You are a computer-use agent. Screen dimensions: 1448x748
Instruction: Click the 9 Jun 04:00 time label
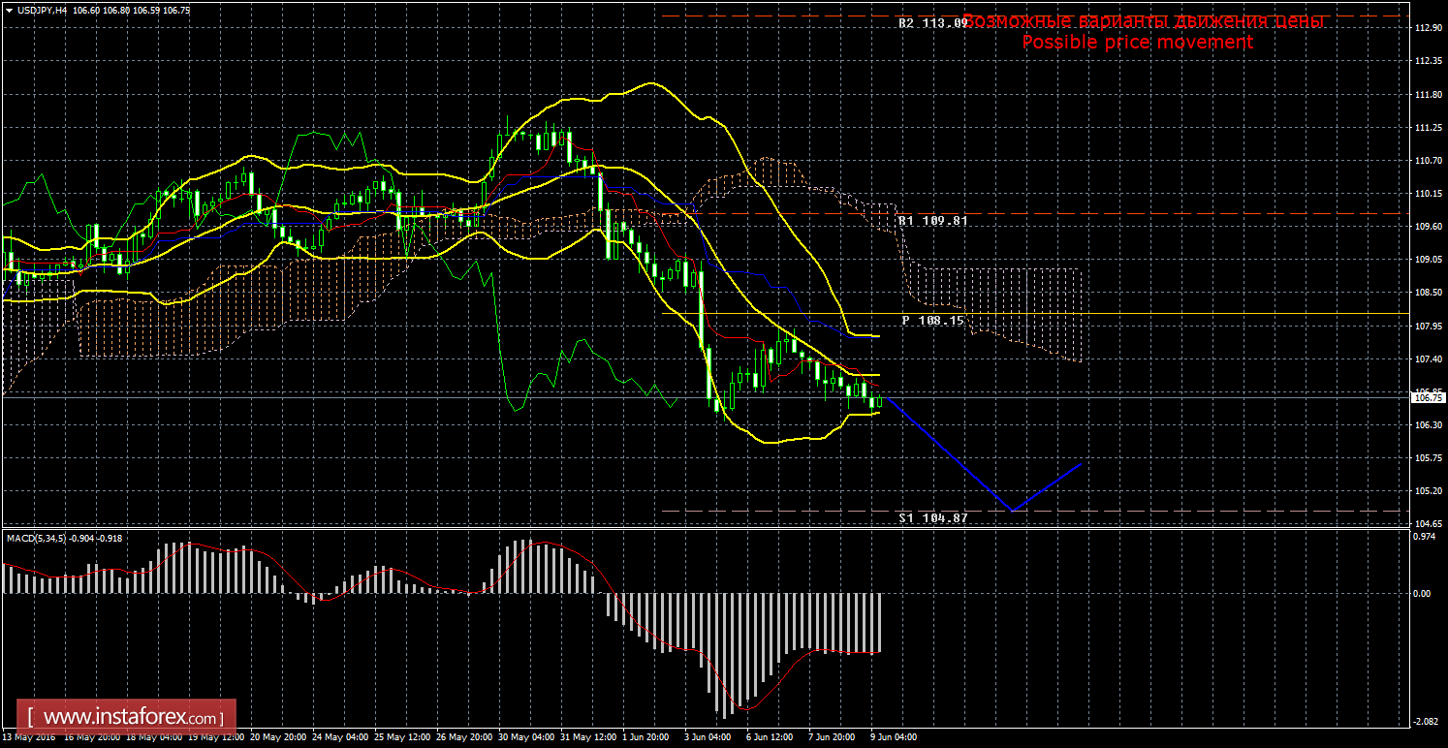click(x=895, y=737)
